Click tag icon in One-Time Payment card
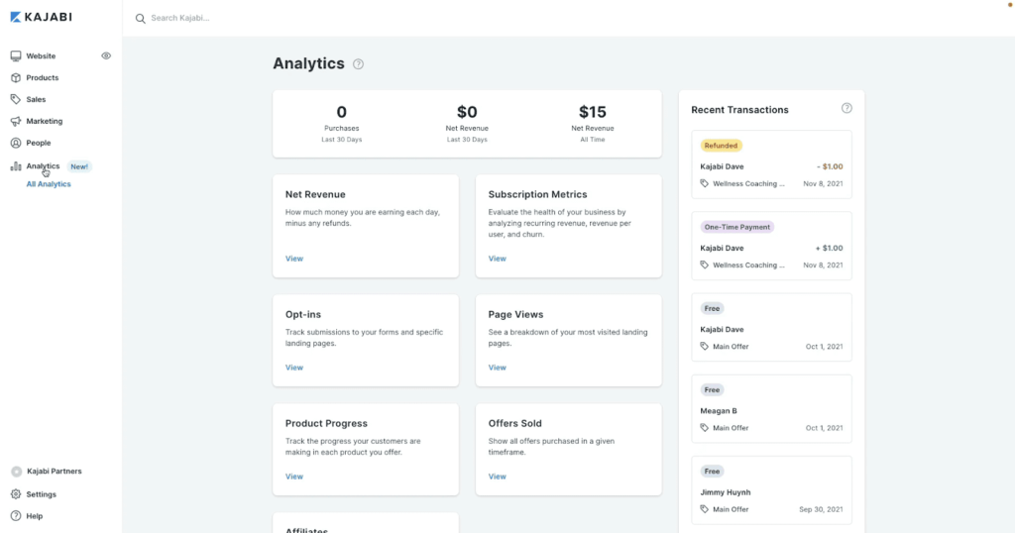Viewport: 1015px width, 533px height. coord(705,266)
